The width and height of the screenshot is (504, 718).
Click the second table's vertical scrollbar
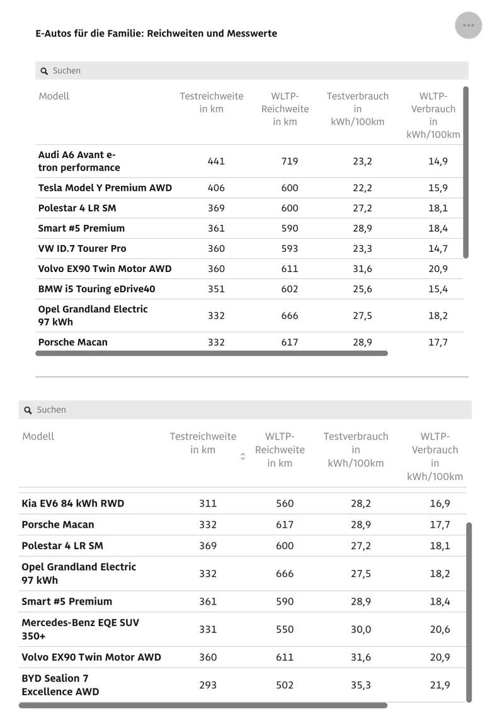coord(469,611)
